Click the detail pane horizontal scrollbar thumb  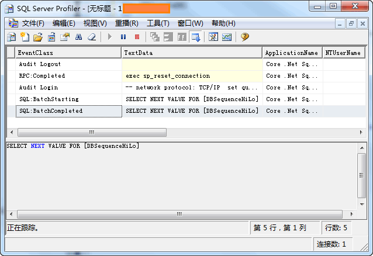point(179,214)
